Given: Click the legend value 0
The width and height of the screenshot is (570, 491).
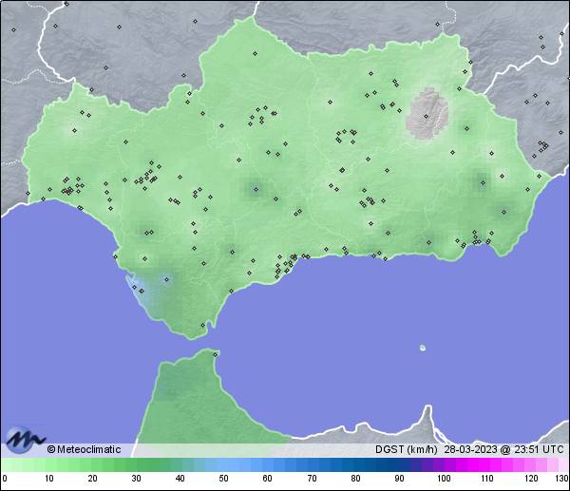Looking at the screenshot, I should [5, 479].
